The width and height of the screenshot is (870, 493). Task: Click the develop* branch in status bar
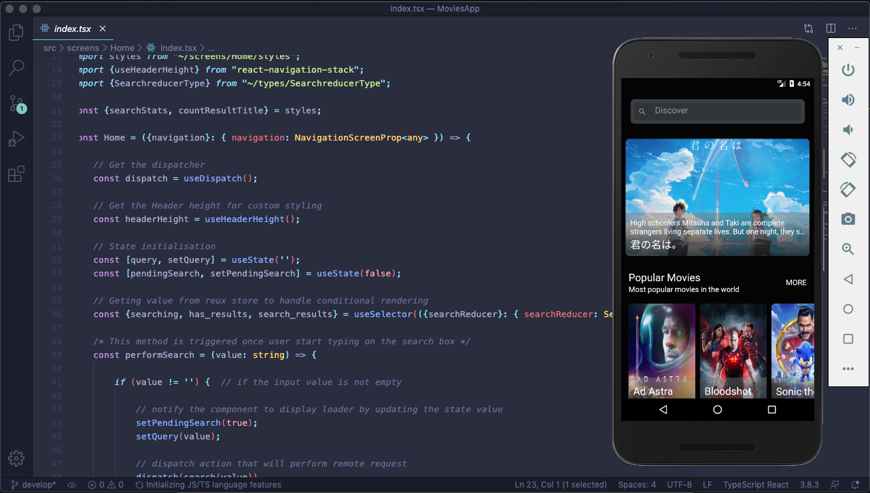[32, 485]
